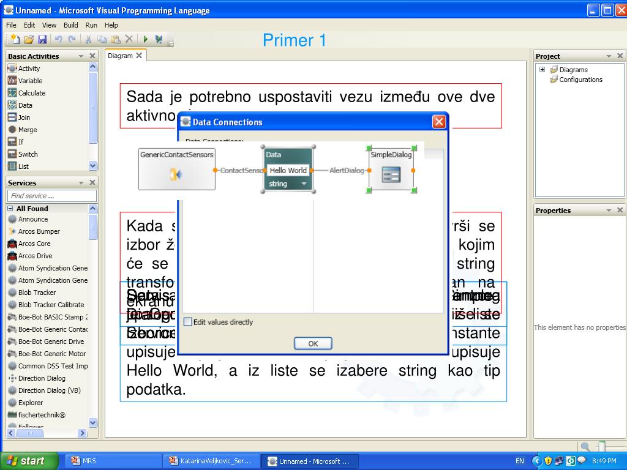Viewport: 627px width, 470px height.
Task: Open the Edit menu
Action: 29,25
